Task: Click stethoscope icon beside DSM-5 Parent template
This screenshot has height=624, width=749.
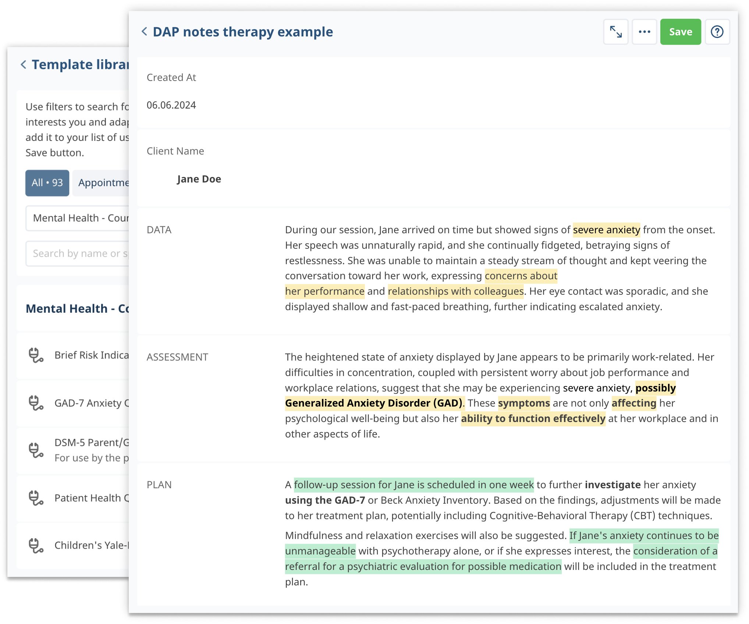Action: click(36, 450)
